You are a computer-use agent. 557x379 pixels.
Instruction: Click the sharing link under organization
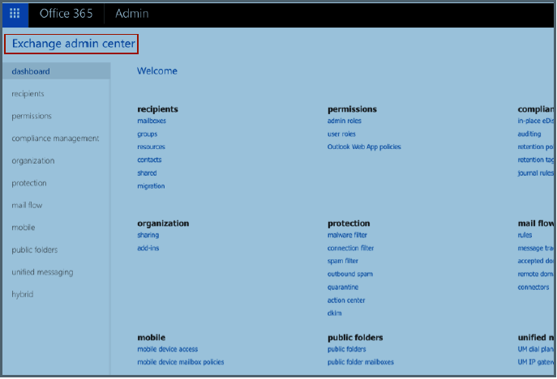[148, 236]
